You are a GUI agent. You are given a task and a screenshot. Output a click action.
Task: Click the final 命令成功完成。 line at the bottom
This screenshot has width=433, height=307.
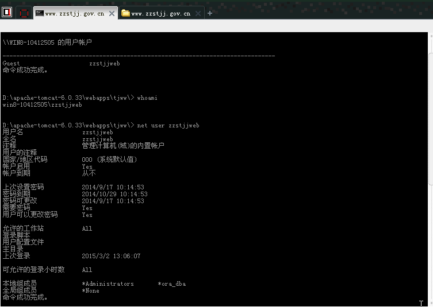tap(25, 297)
